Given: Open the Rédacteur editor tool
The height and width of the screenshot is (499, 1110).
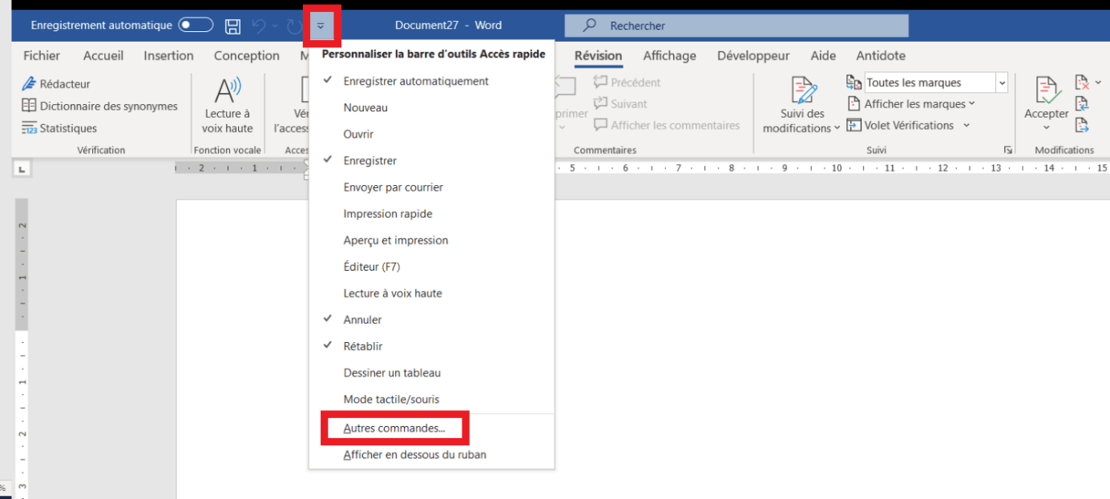Looking at the screenshot, I should [55, 83].
